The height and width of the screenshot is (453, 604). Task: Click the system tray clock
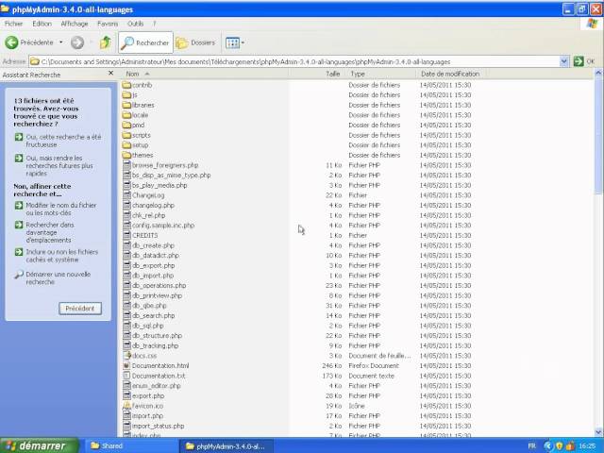pyautogui.click(x=587, y=446)
